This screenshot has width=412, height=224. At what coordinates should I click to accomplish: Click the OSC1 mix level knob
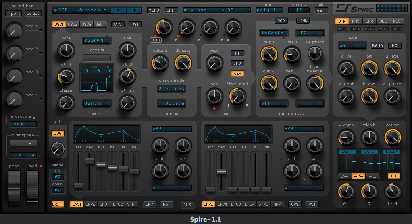(x=164, y=27)
